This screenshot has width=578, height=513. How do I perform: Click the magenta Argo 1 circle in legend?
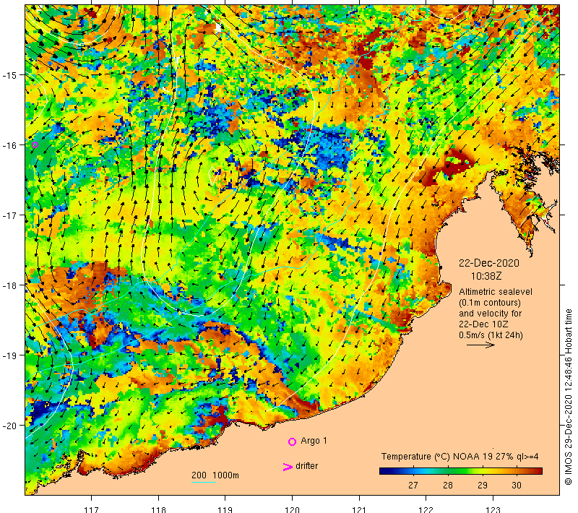tap(292, 441)
